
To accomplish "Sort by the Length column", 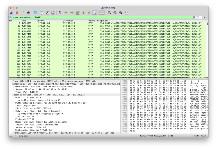I will 100,21.
